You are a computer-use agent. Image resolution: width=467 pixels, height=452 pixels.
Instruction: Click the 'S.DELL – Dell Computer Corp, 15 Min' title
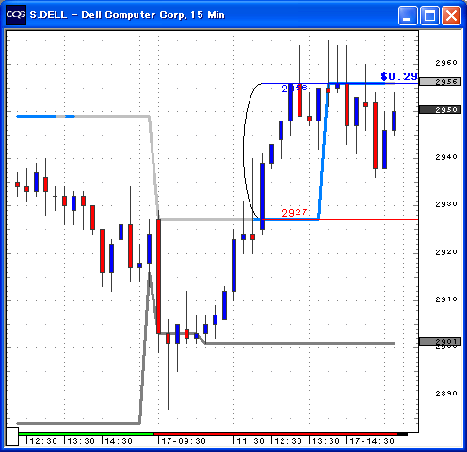[127, 15]
